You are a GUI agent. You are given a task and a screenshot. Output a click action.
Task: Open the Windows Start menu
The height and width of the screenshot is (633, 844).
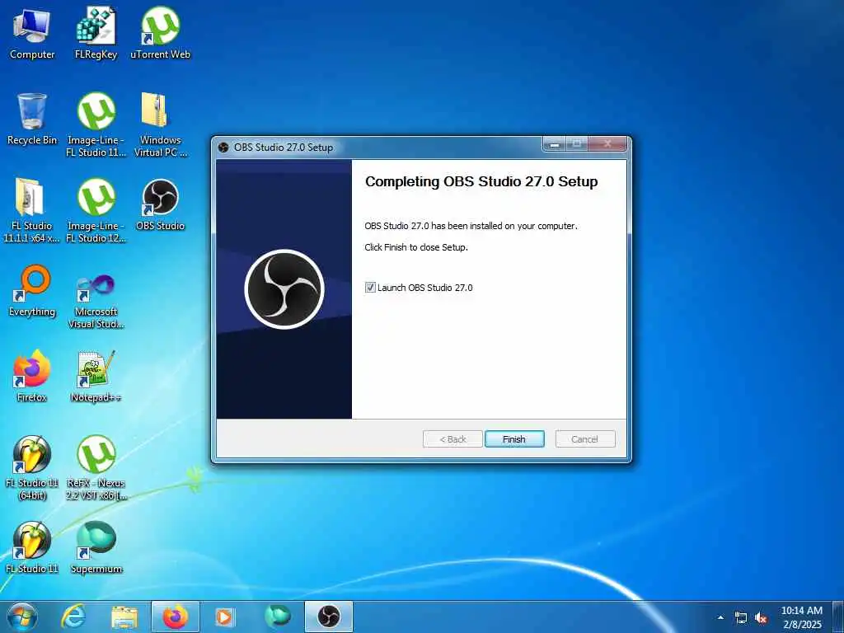tap(22, 617)
